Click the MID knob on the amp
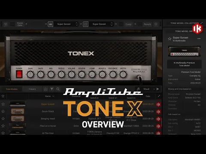206x154 pixels. pos(51,74)
